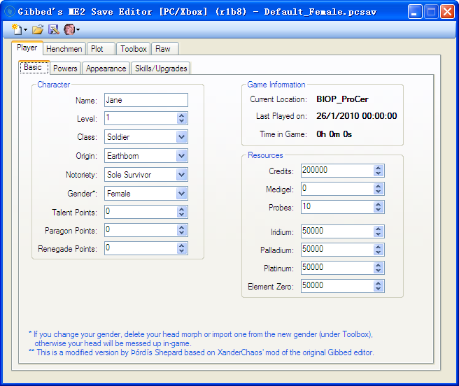Open the Skills/Upgrades sub-tab
Screen dimensions: 459x386
(x=161, y=69)
